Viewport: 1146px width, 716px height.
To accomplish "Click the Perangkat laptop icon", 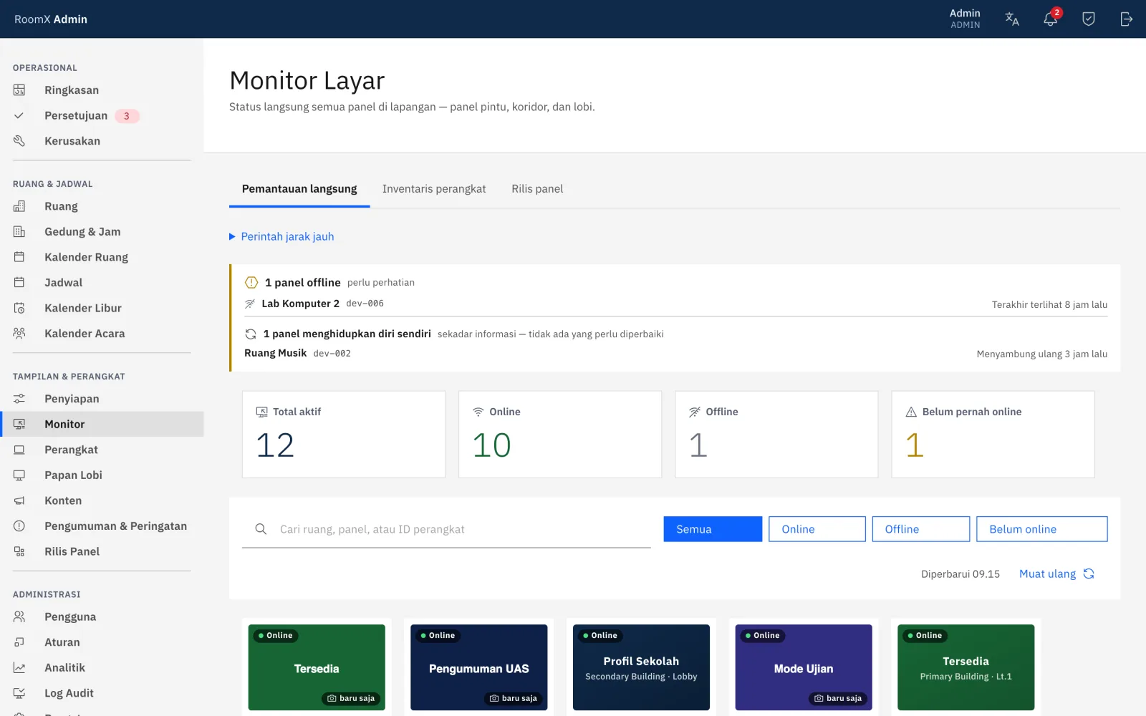I will pyautogui.click(x=19, y=450).
